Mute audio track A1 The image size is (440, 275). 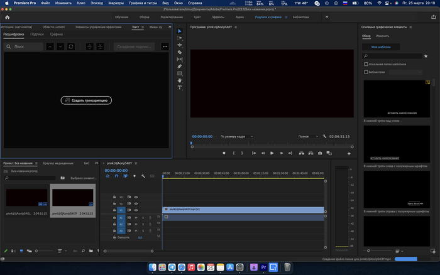pos(136,217)
